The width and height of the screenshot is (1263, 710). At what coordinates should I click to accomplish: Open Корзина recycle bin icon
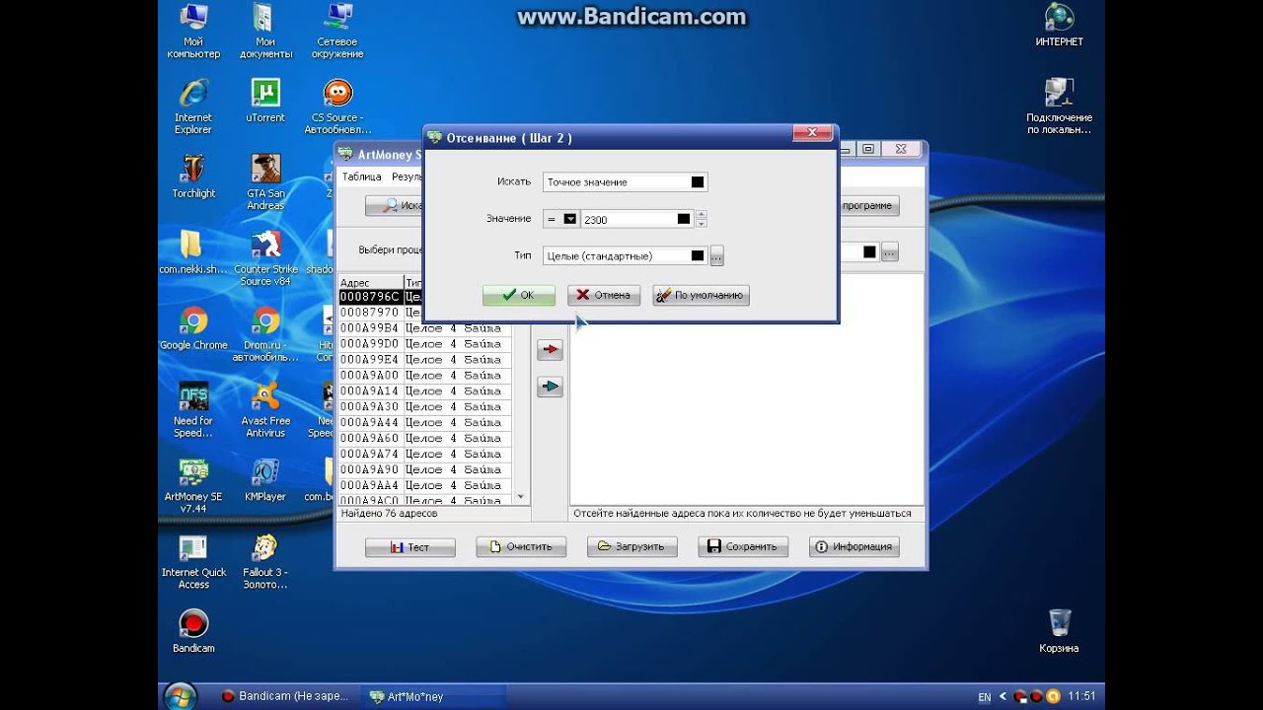[1059, 631]
